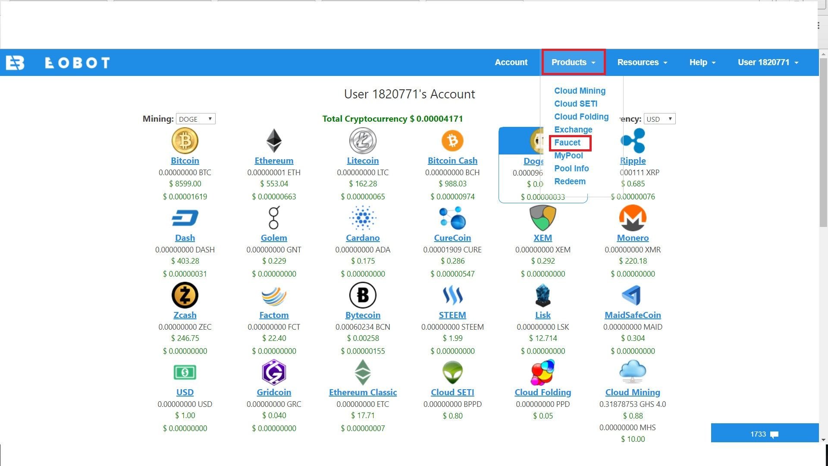Screen dimensions: 828x466
Task: Click the Bytecoin B icon
Action: point(363,295)
